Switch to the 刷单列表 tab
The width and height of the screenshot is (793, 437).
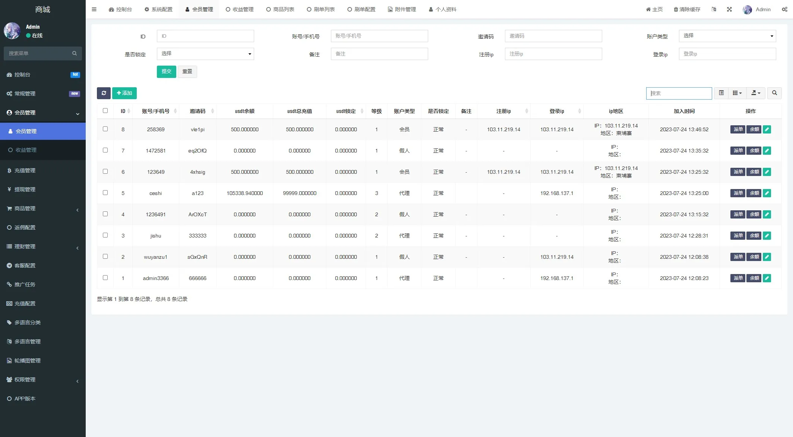tap(320, 9)
